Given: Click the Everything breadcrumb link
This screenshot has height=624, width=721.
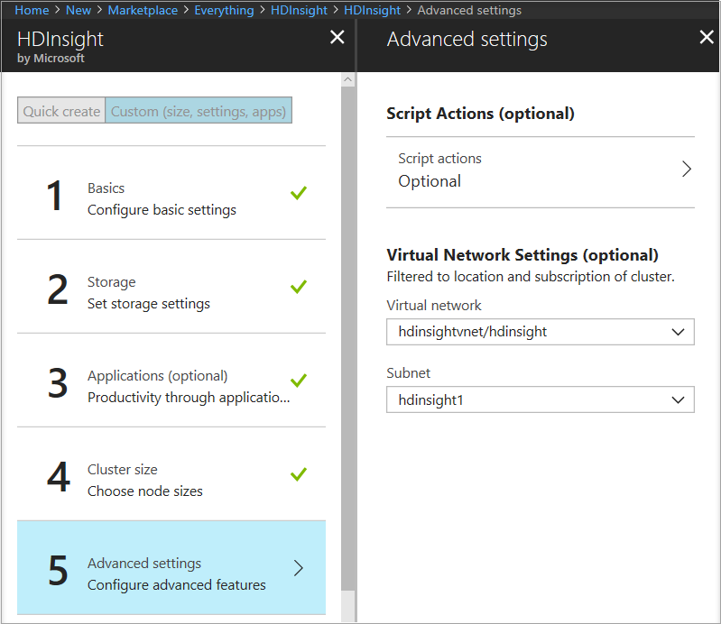Looking at the screenshot, I should click(x=224, y=10).
